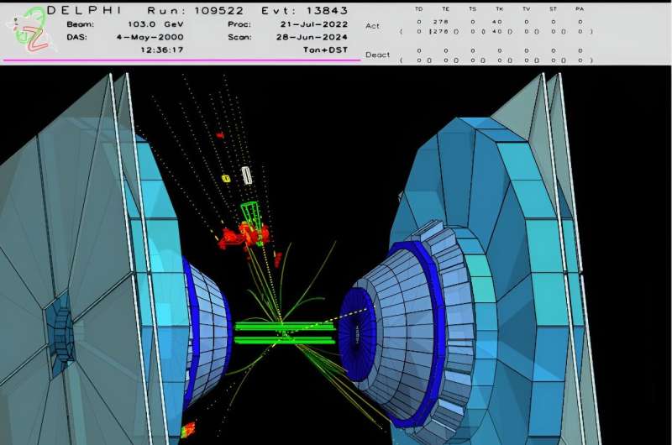Select the red cluster at the bottom left
This screenshot has height=445, width=672.
186,430
